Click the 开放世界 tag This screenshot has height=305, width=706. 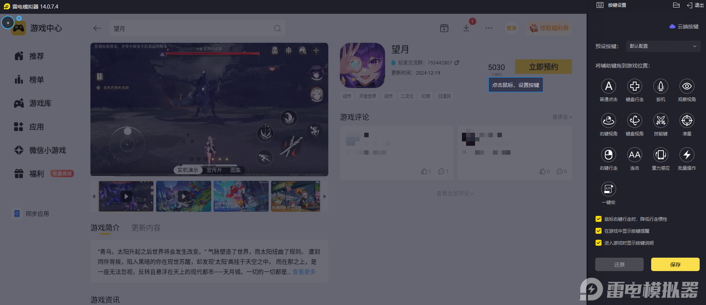coord(368,96)
